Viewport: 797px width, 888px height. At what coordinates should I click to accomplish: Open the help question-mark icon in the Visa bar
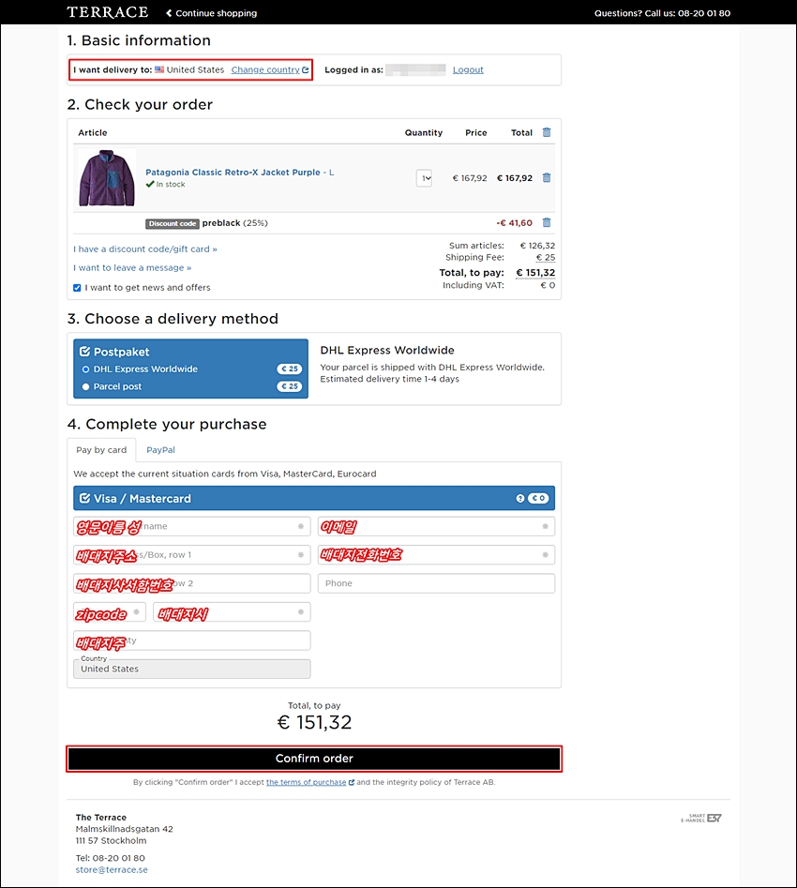[x=520, y=498]
